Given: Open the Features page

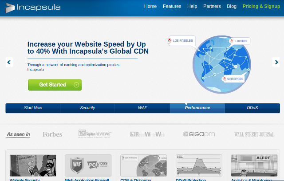Looking at the screenshot, I should (172, 7).
